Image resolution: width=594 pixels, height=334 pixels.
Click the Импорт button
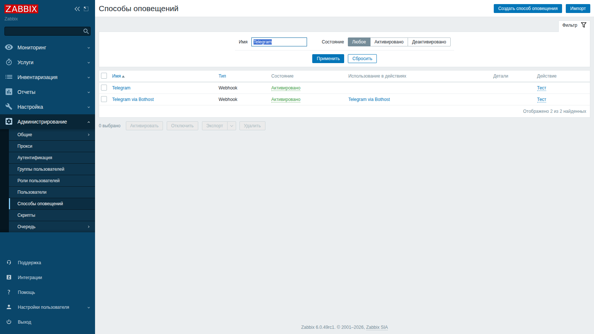578,9
